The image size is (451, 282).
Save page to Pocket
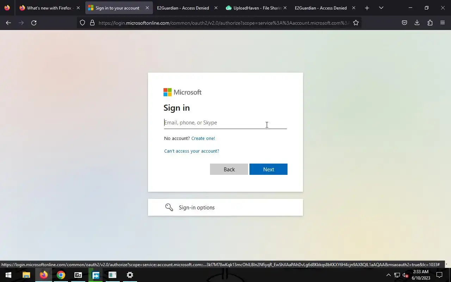(x=404, y=23)
